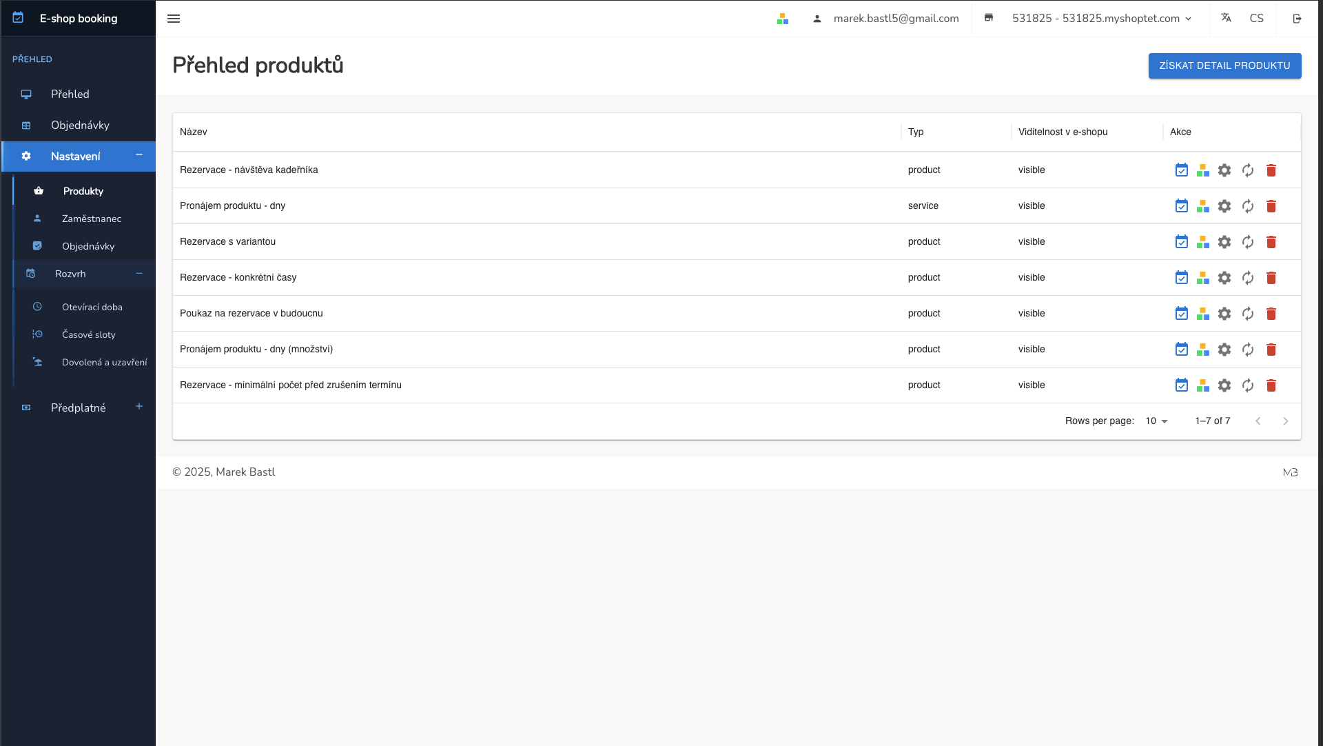Collapse the Nastavení sidebar section
This screenshot has width=1323, height=746.
point(139,155)
